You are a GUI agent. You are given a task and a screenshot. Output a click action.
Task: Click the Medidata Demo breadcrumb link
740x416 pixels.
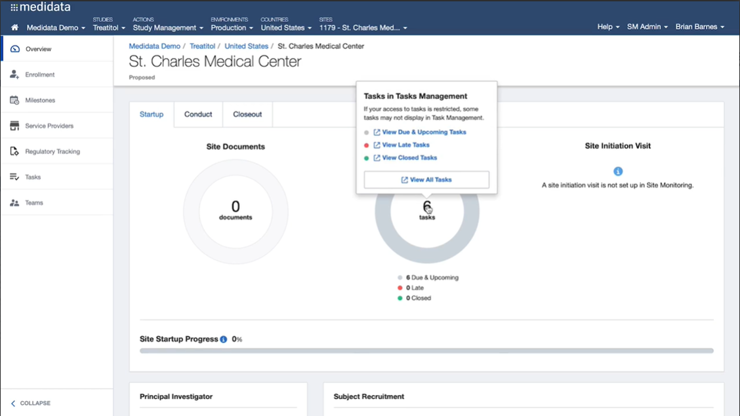[154, 46]
